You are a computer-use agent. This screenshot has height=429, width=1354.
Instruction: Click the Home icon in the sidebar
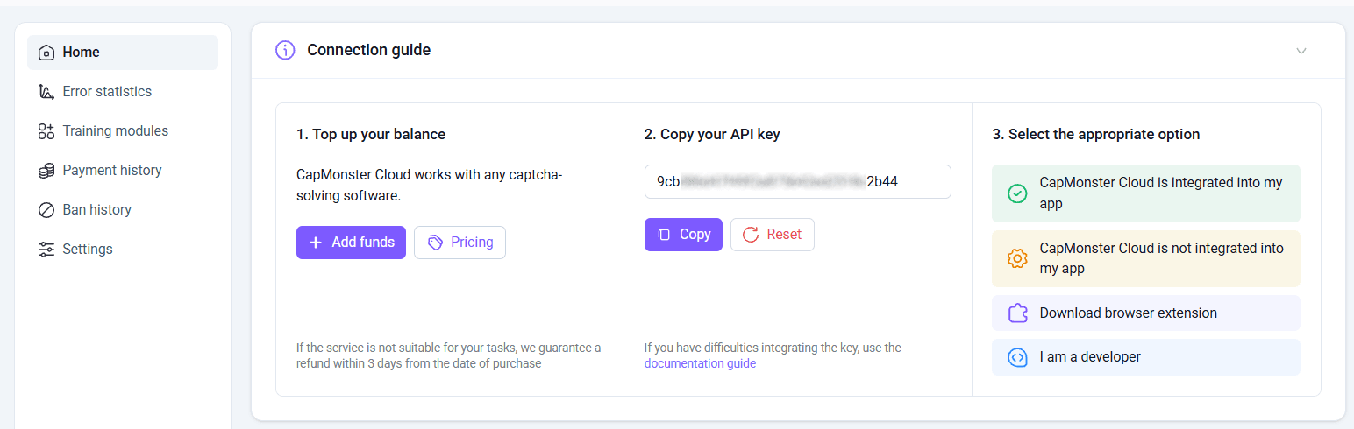pos(46,53)
